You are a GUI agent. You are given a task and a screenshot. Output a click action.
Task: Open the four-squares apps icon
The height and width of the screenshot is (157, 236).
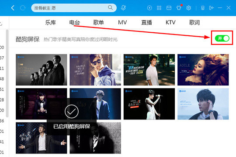[x=159, y=8]
